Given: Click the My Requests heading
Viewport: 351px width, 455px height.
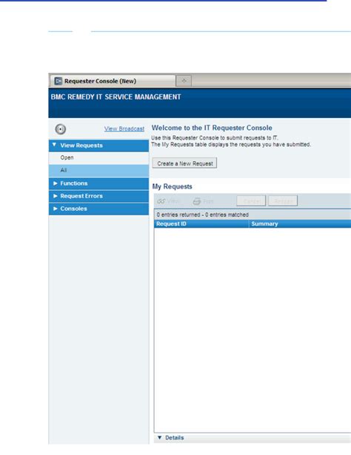Looking at the screenshot, I should point(173,186).
